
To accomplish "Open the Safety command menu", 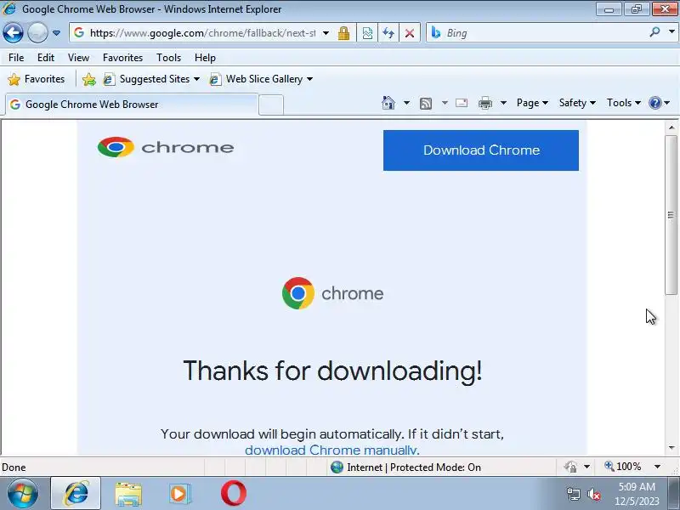I will 577,103.
